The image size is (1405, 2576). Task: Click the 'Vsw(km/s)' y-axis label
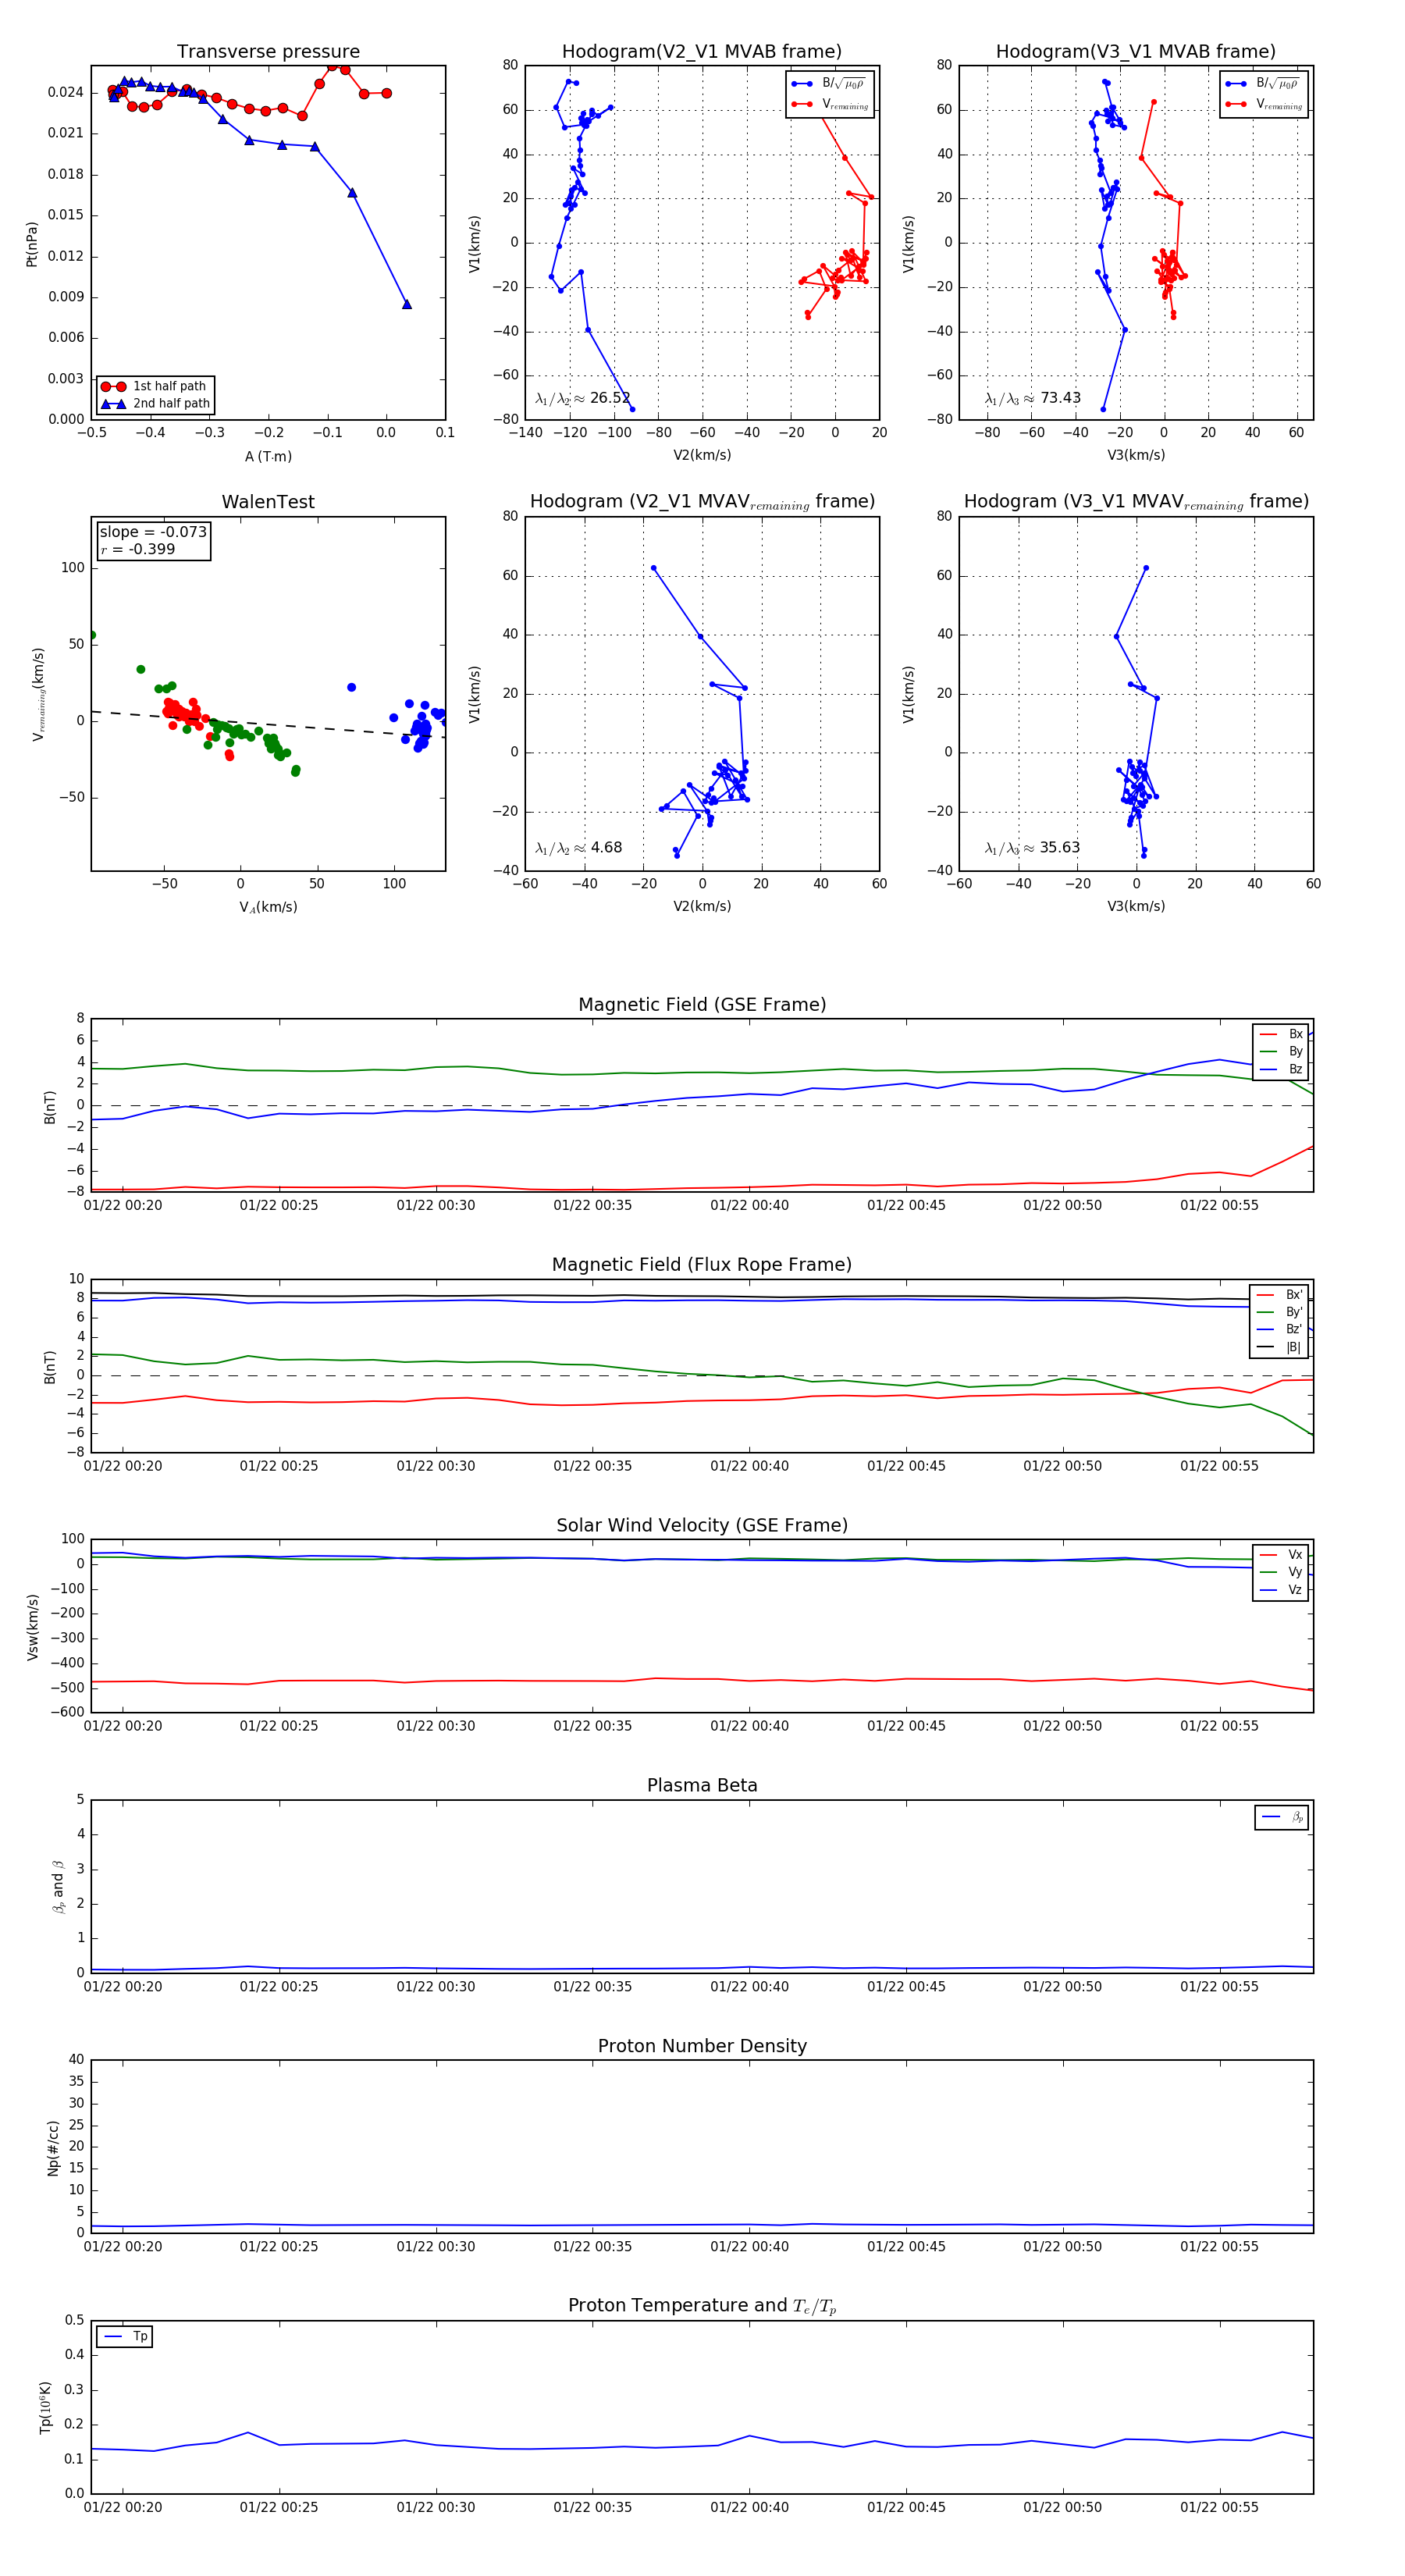(32, 1627)
